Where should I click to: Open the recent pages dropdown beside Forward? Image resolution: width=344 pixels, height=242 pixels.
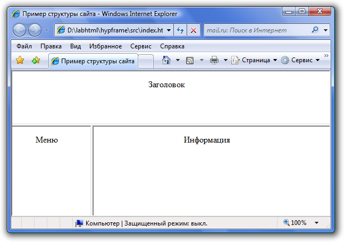coord(46,30)
